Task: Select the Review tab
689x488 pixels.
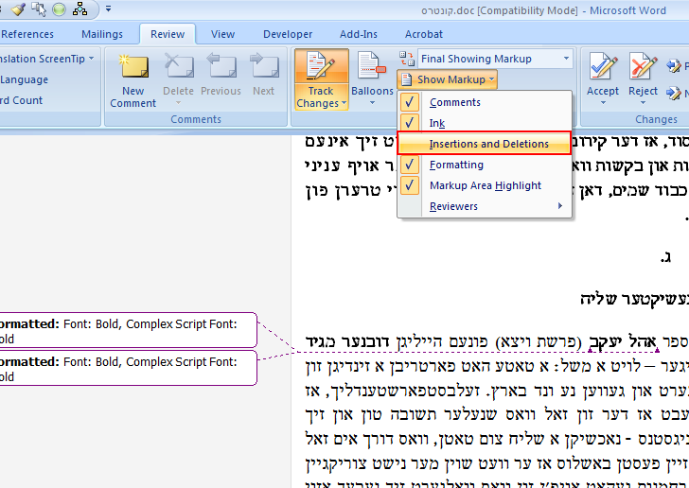Action: (x=168, y=34)
